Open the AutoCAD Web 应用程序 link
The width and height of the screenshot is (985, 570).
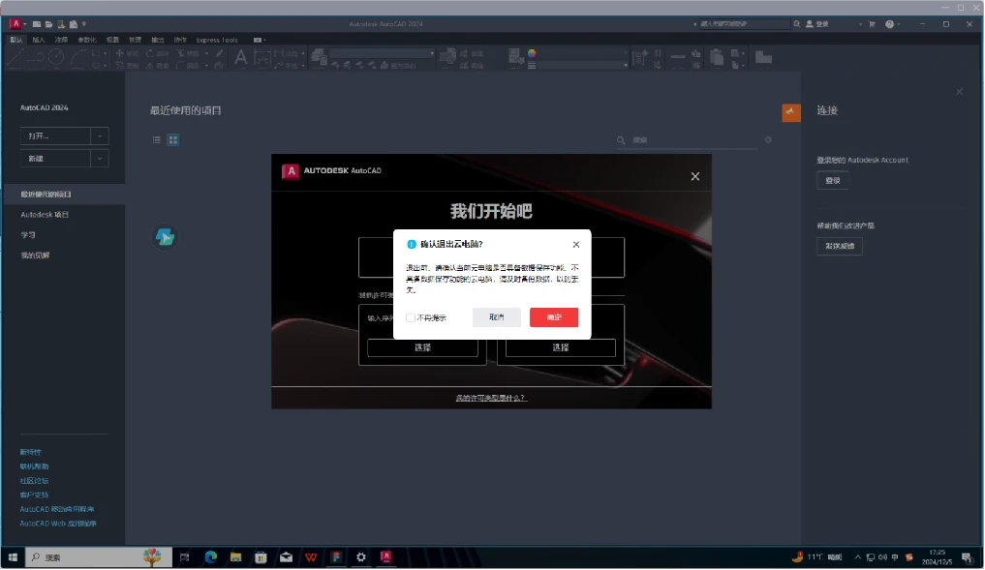pos(58,524)
